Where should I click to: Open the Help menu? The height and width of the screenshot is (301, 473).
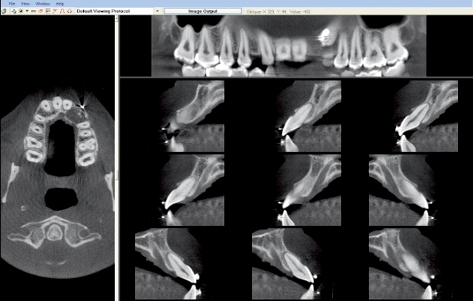(x=60, y=3)
